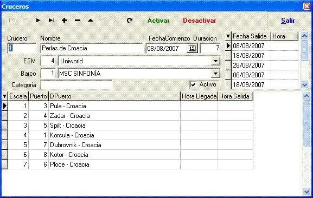
Task: Click the up arrow of ports grid scrollbar
Action: 306,96
